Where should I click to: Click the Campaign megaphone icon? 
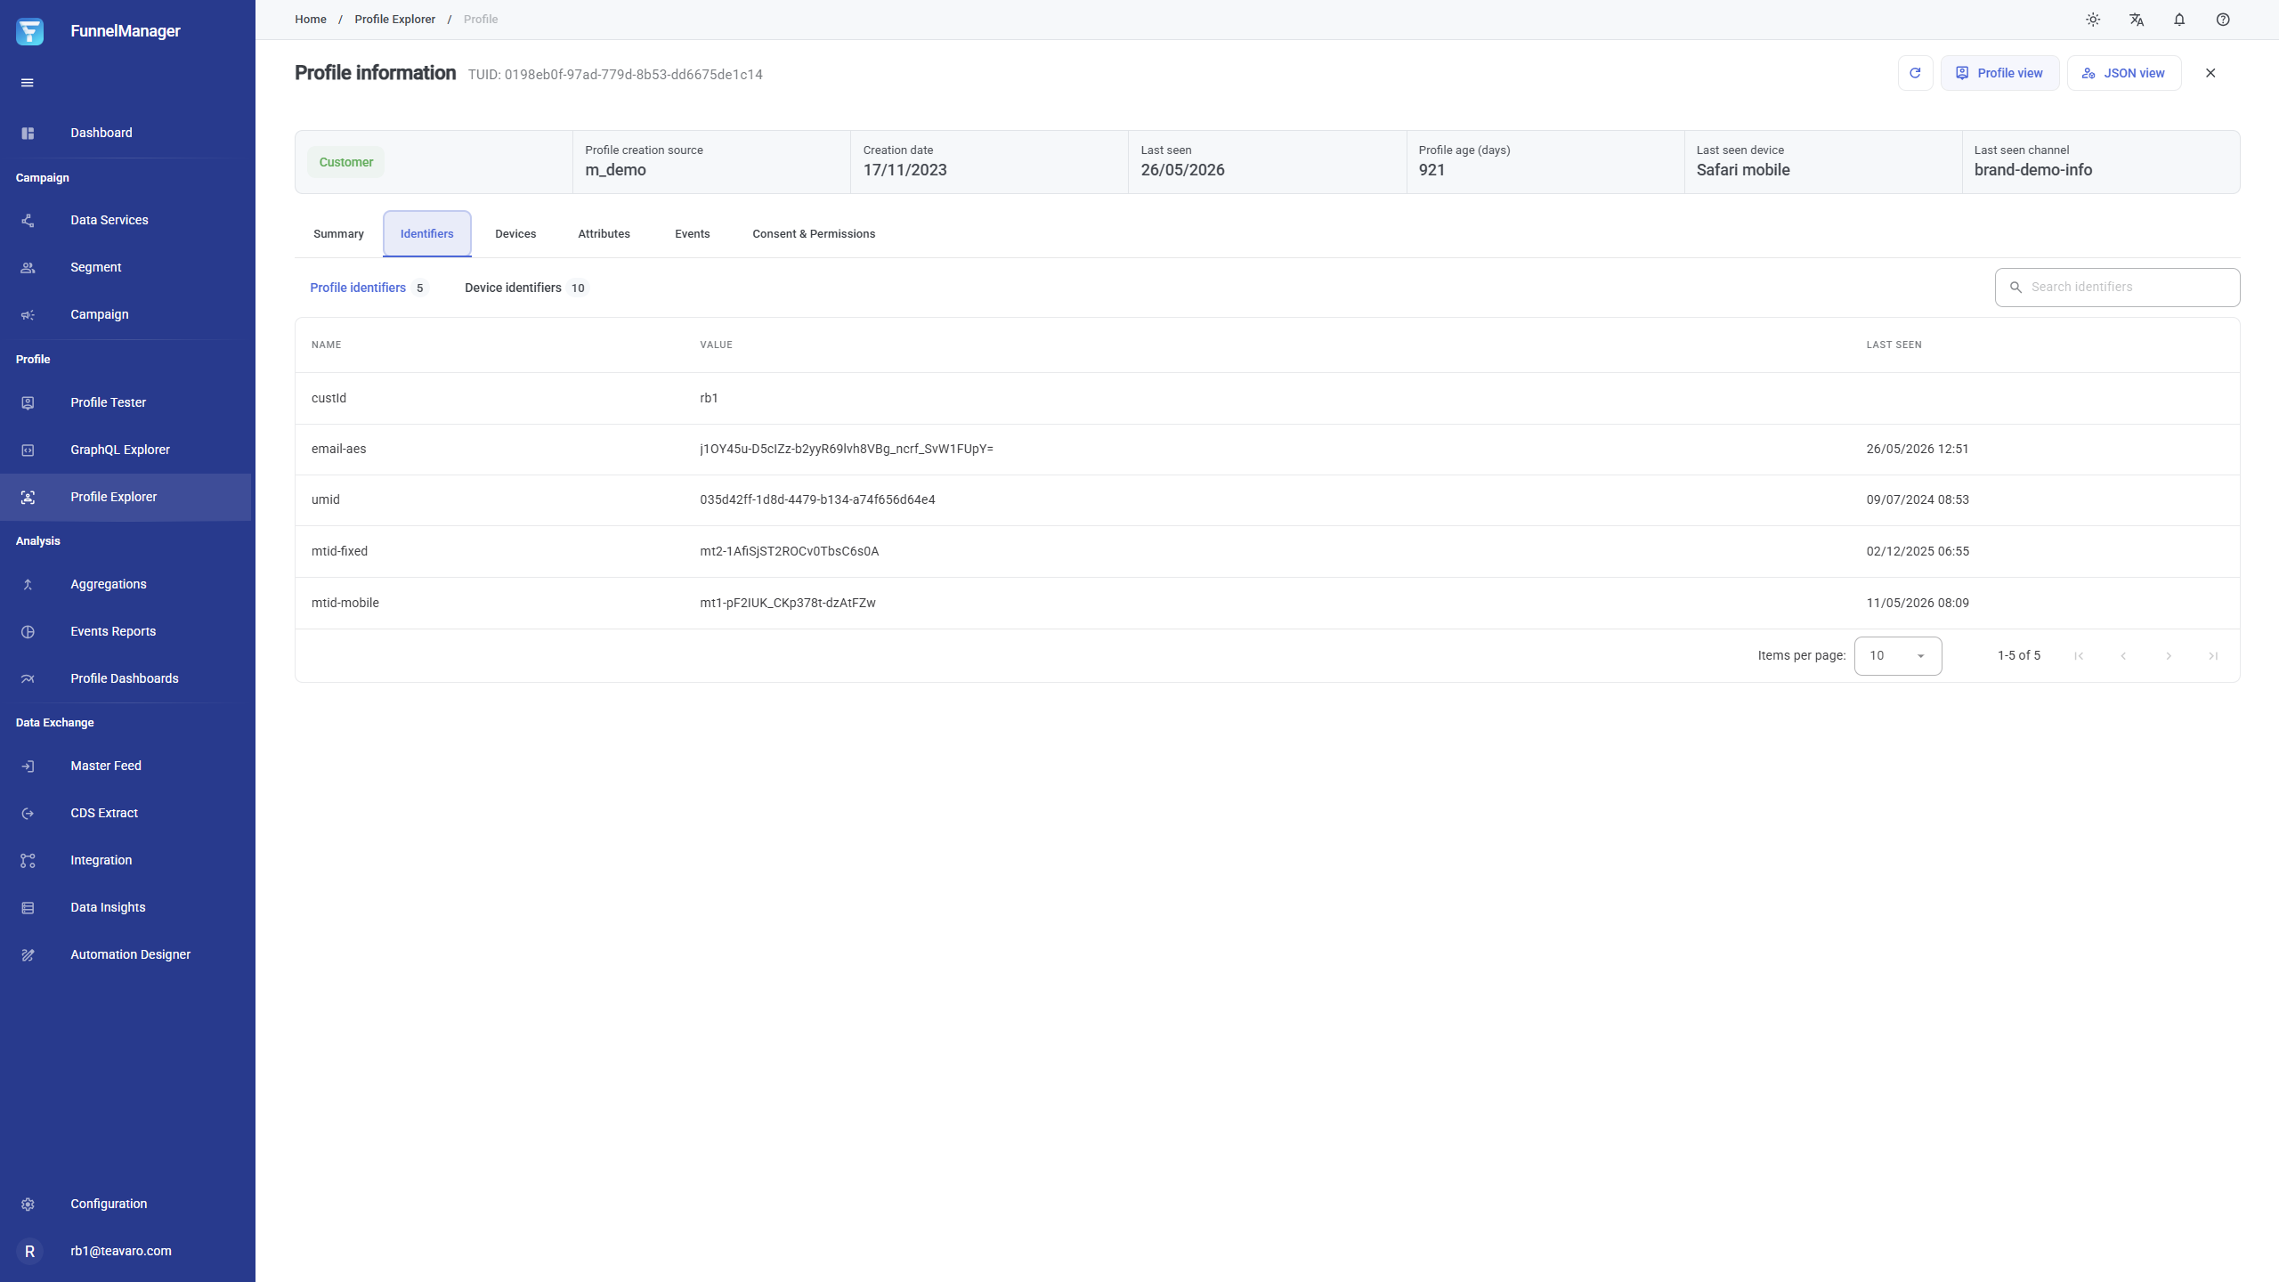(x=28, y=314)
